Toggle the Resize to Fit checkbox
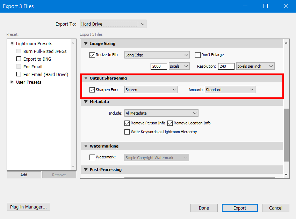Image resolution: width=296 pixels, height=219 pixels. pyautogui.click(x=92, y=55)
